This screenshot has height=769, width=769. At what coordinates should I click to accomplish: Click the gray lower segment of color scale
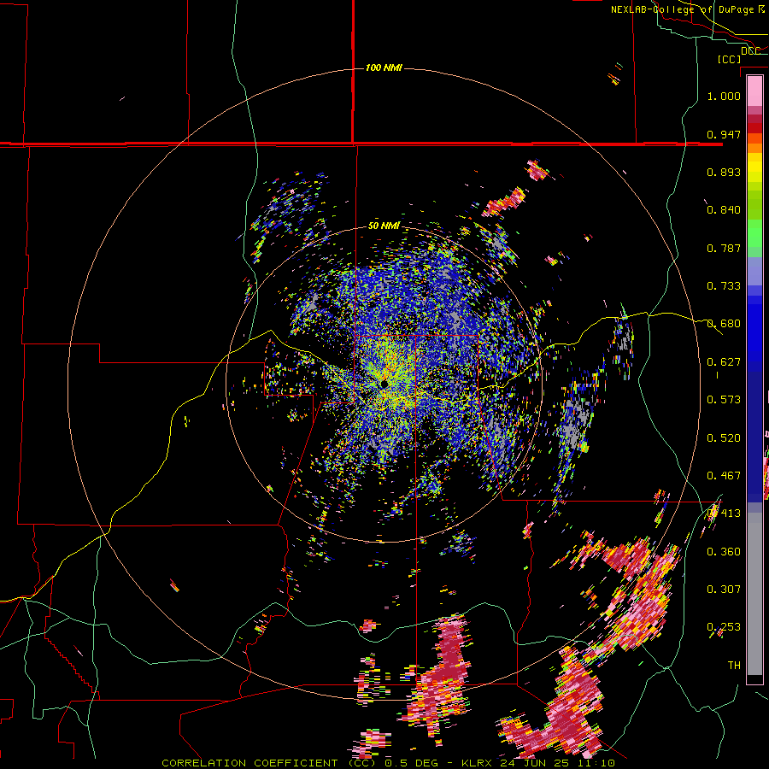[x=754, y=594]
